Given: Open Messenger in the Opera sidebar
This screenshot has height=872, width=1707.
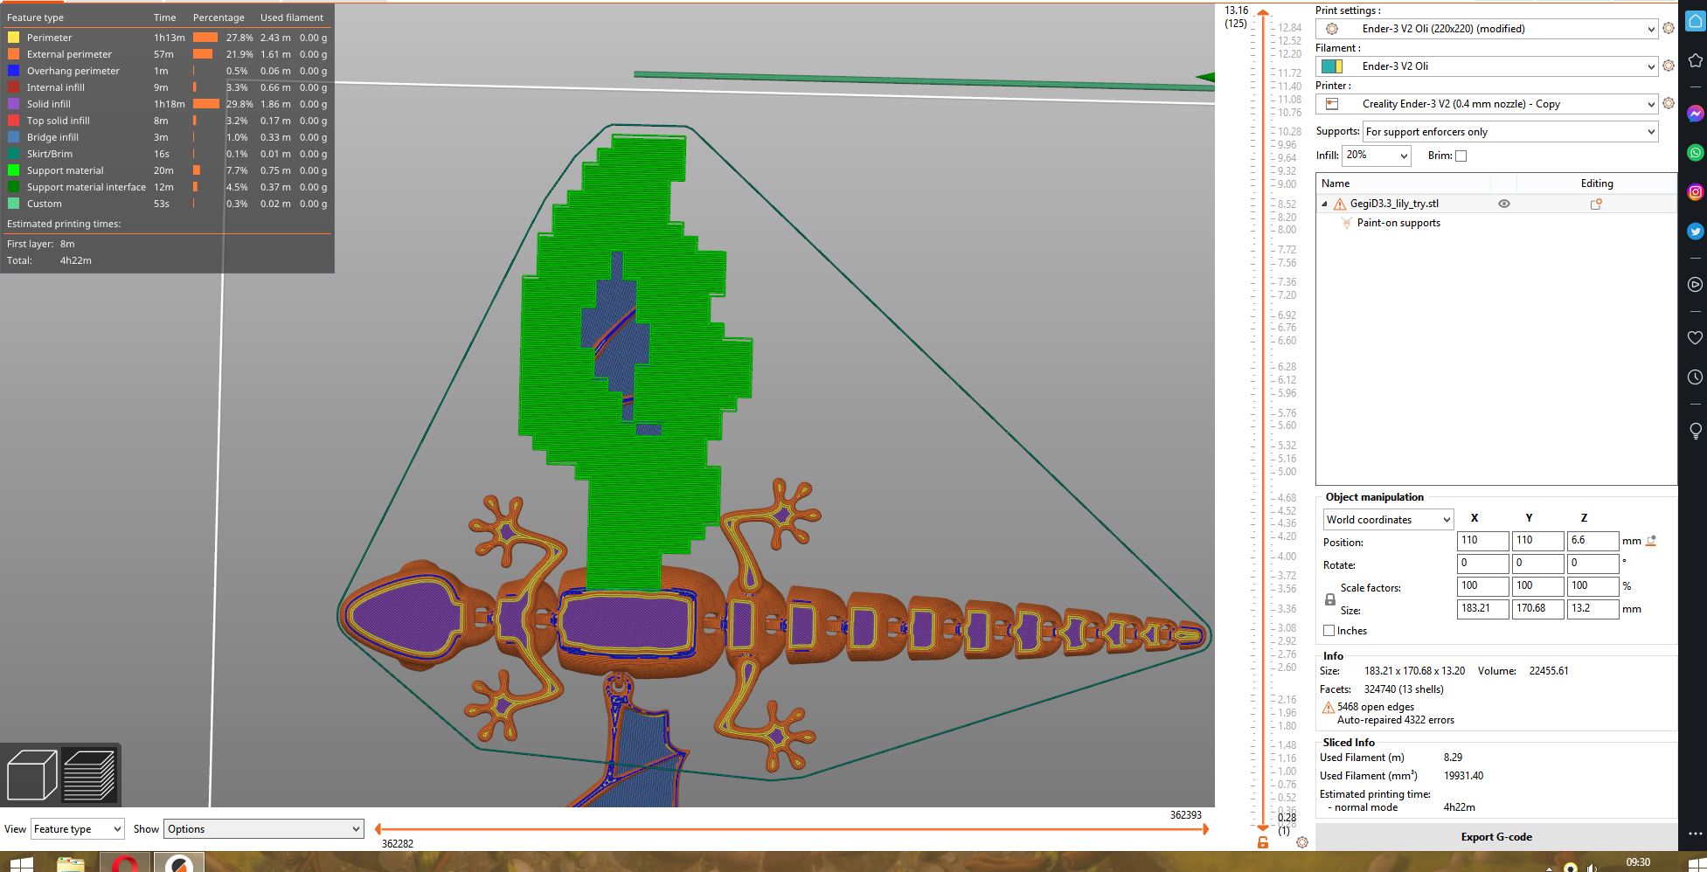Looking at the screenshot, I should [1695, 114].
